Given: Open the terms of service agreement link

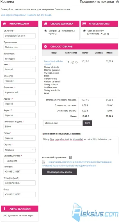Looking at the screenshot, I should pos(77,164).
